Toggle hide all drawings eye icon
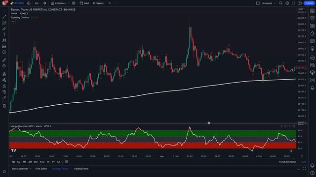 click(4, 92)
